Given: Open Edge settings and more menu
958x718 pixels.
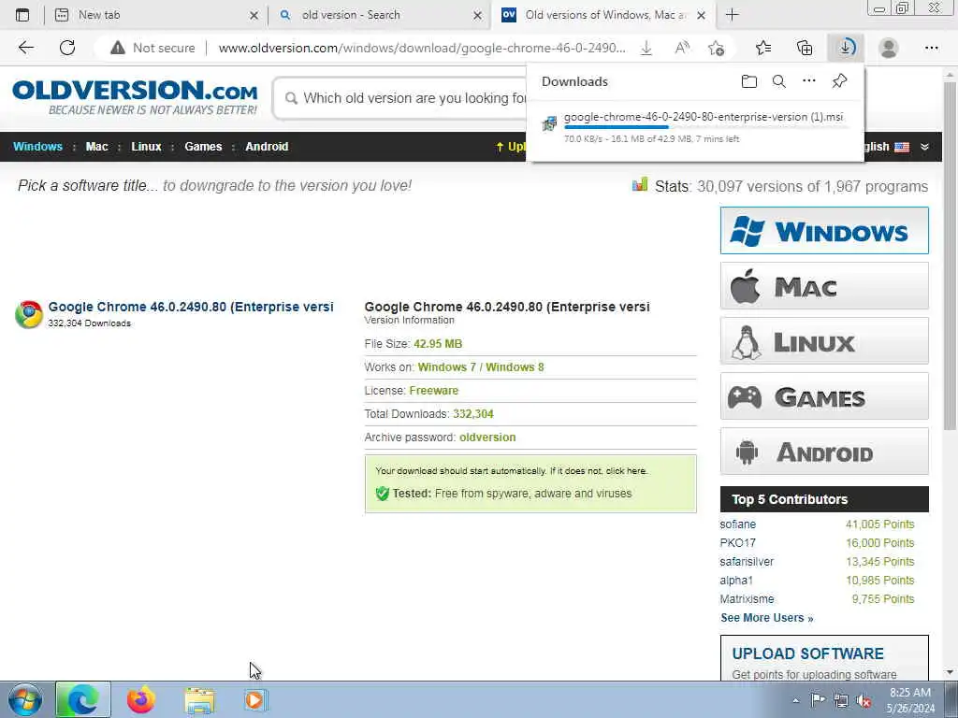Looking at the screenshot, I should (931, 48).
